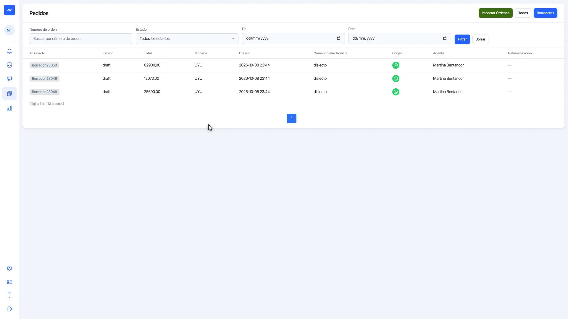Click the Creado column header
Viewport: 568px width, 319px height.
245,53
